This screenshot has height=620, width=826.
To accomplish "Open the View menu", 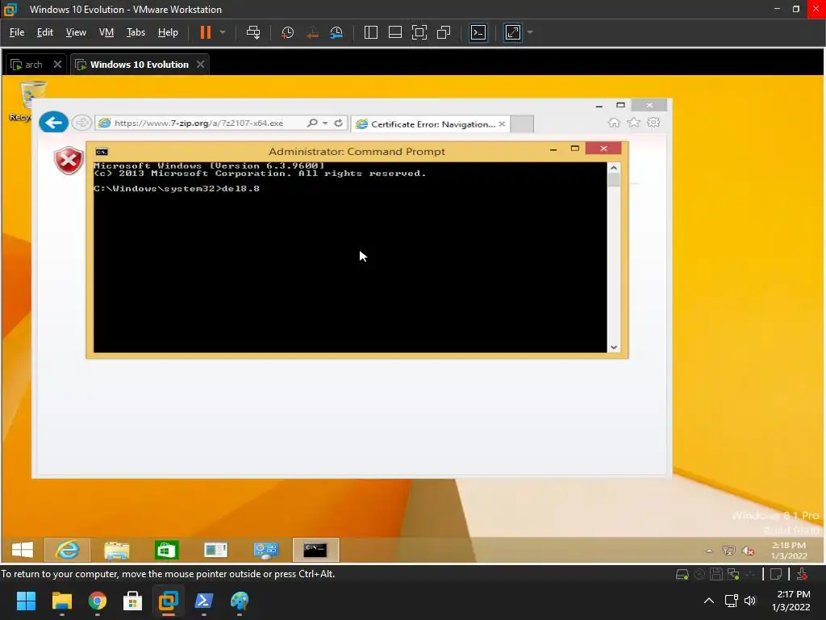I will coord(76,32).
